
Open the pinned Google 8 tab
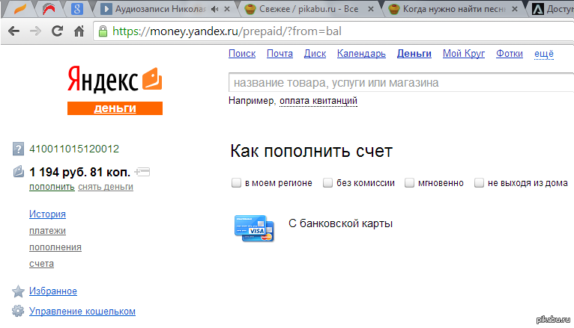click(x=76, y=9)
